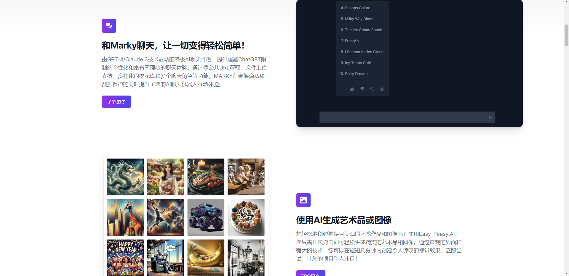The height and width of the screenshot is (276, 569).
Task: Select 'Milky Way Diner' from the generated list
Action: coord(356,19)
